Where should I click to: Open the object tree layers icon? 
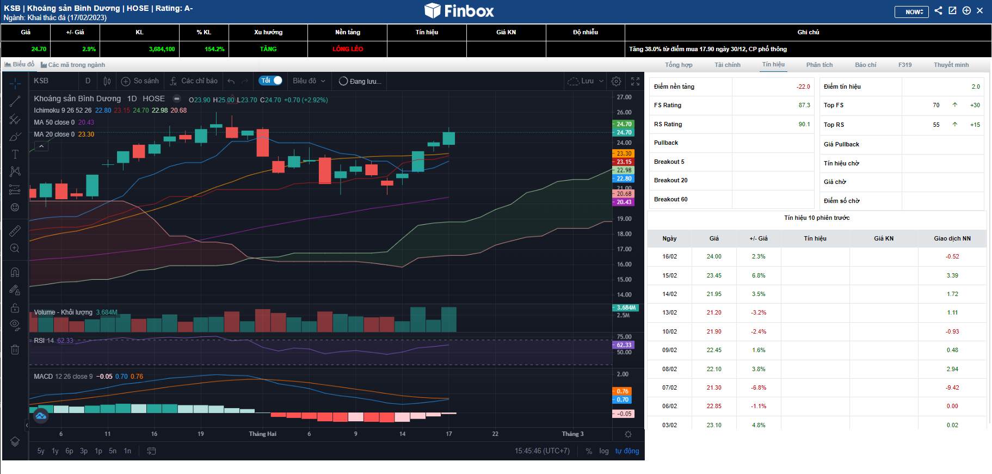click(15, 441)
